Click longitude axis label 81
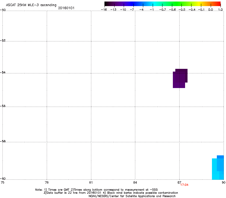The width and height of the screenshot is (226, 198). coord(91,182)
